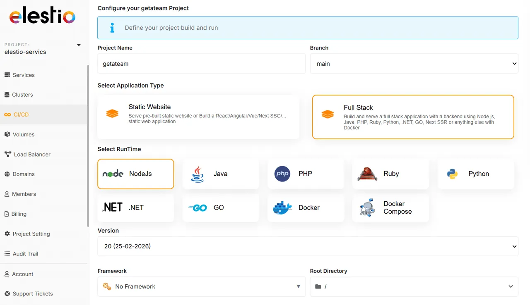Choose the Python runtime card
Screen dimensions: 530x305
(x=476, y=174)
